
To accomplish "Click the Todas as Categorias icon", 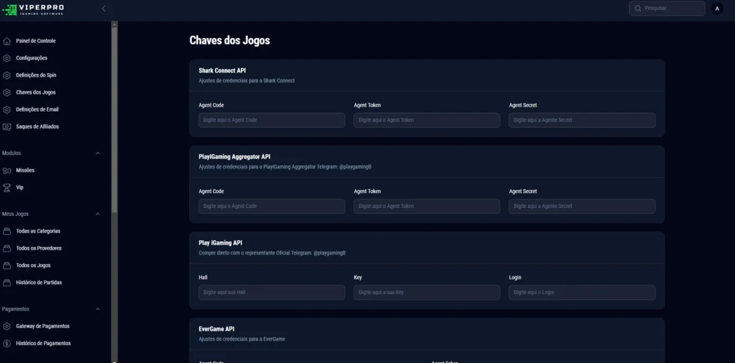I will (7, 231).
